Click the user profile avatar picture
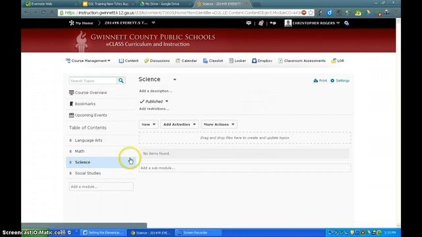422x237 pixels. pyautogui.click(x=288, y=23)
